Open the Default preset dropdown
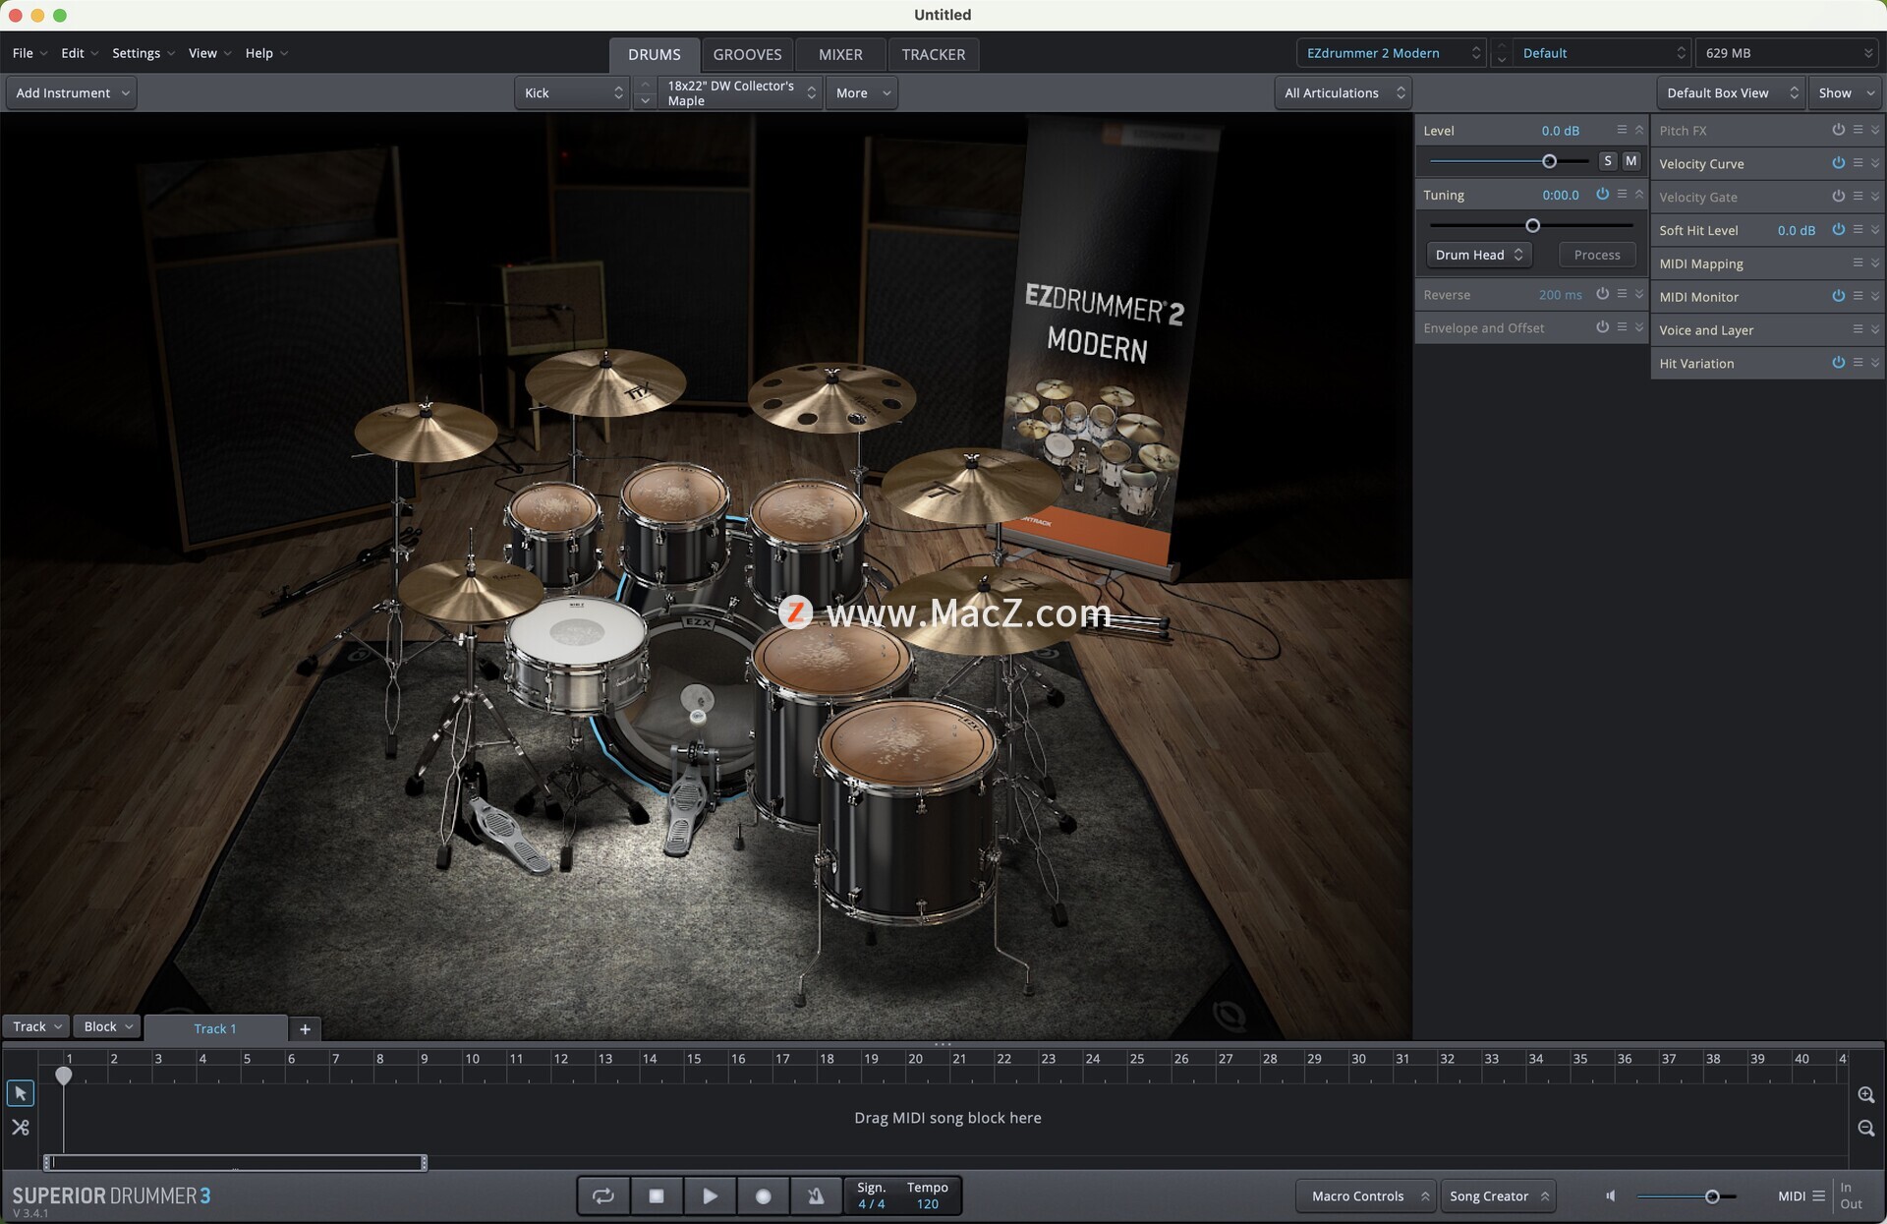 click(1601, 53)
